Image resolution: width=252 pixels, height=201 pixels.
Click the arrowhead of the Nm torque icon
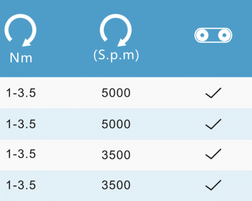coord(27,43)
